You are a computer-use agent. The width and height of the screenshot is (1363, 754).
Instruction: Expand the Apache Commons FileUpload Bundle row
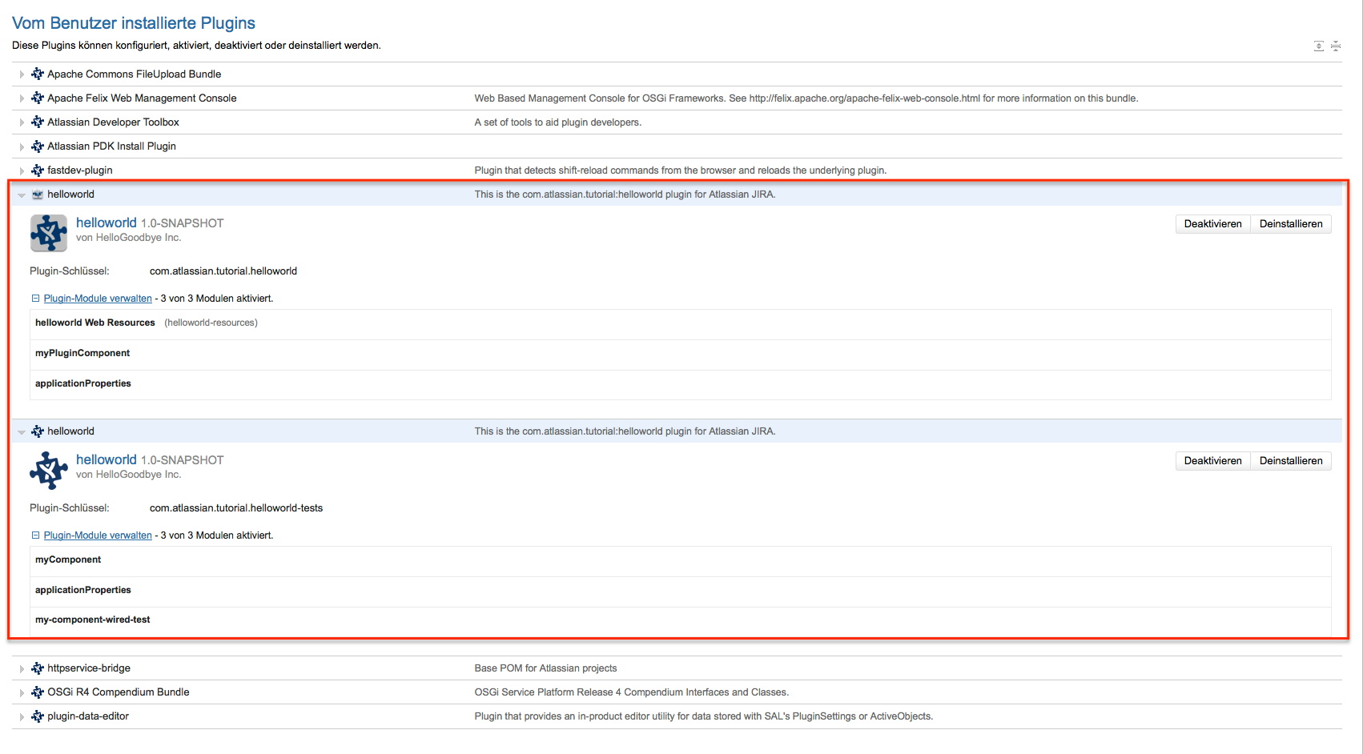[22, 74]
